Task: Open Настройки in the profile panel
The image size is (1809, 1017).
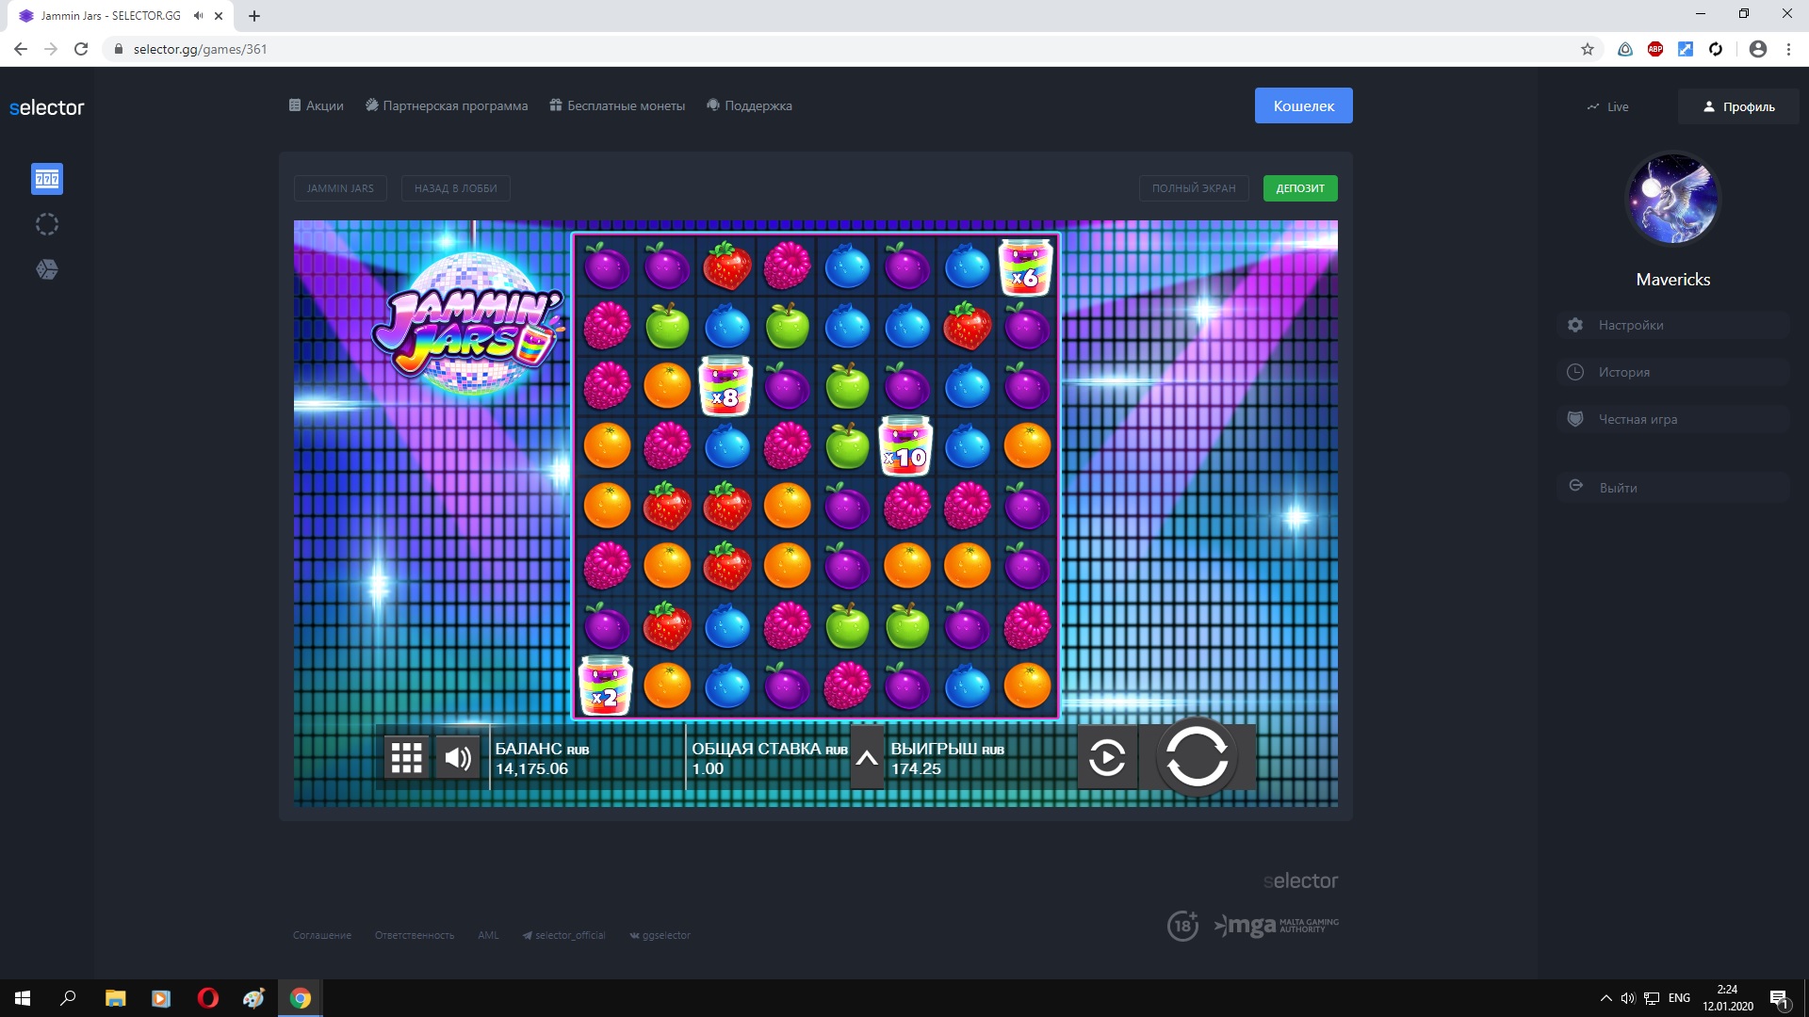Action: 1630,325
